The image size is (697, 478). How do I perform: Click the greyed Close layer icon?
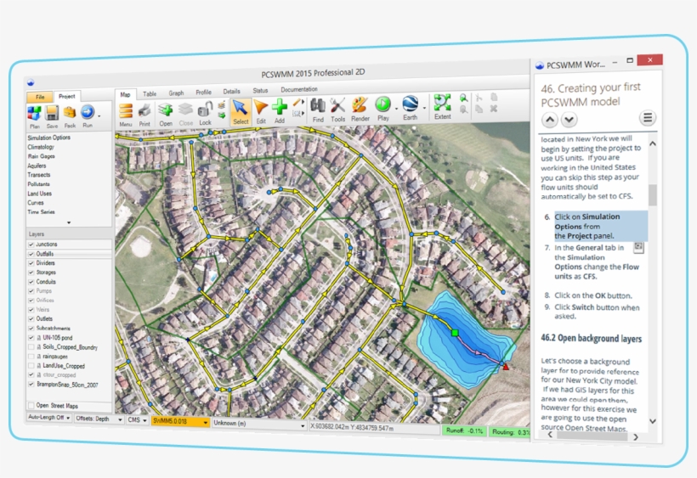point(185,110)
